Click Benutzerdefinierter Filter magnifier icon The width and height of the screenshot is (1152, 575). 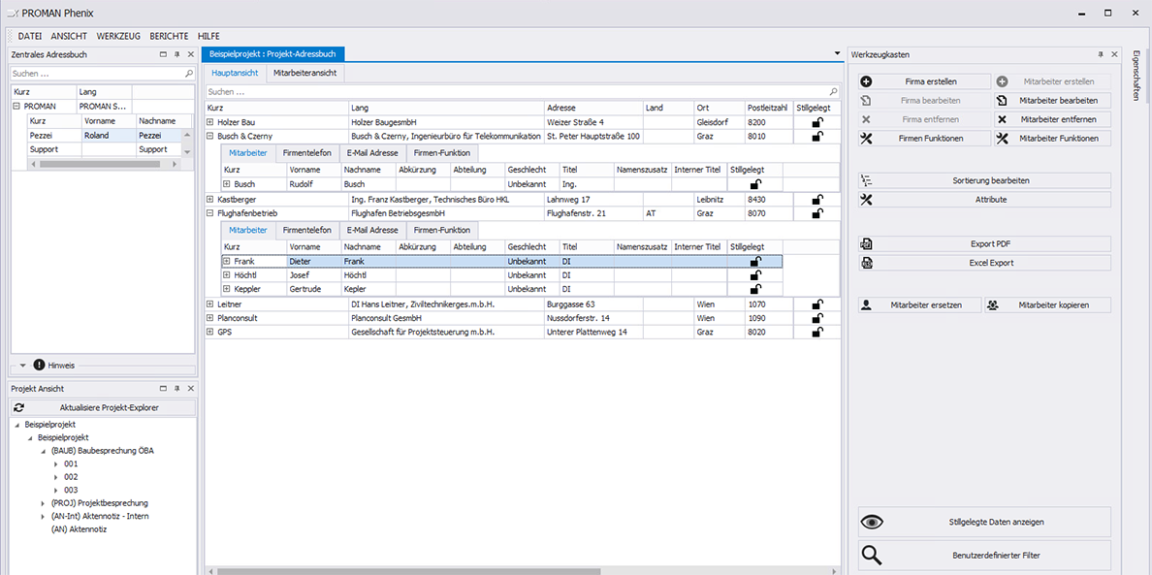pyautogui.click(x=872, y=556)
